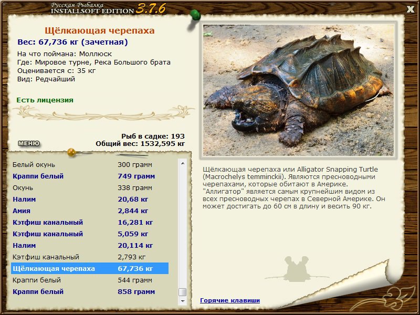420x315 pixels.
Task: Close the fish catch window
Action: [410, 9]
